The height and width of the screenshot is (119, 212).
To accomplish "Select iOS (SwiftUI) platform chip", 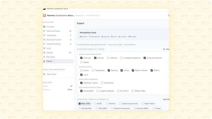I will [x=85, y=108].
